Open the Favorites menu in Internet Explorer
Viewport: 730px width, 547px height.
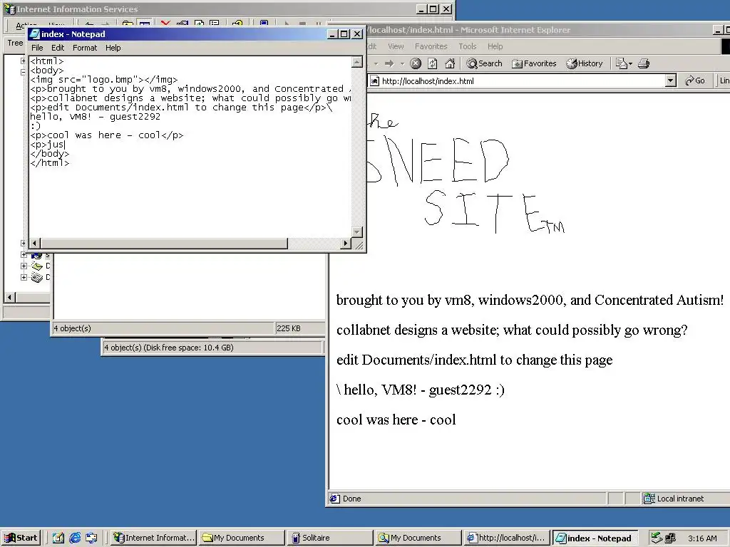click(x=431, y=46)
